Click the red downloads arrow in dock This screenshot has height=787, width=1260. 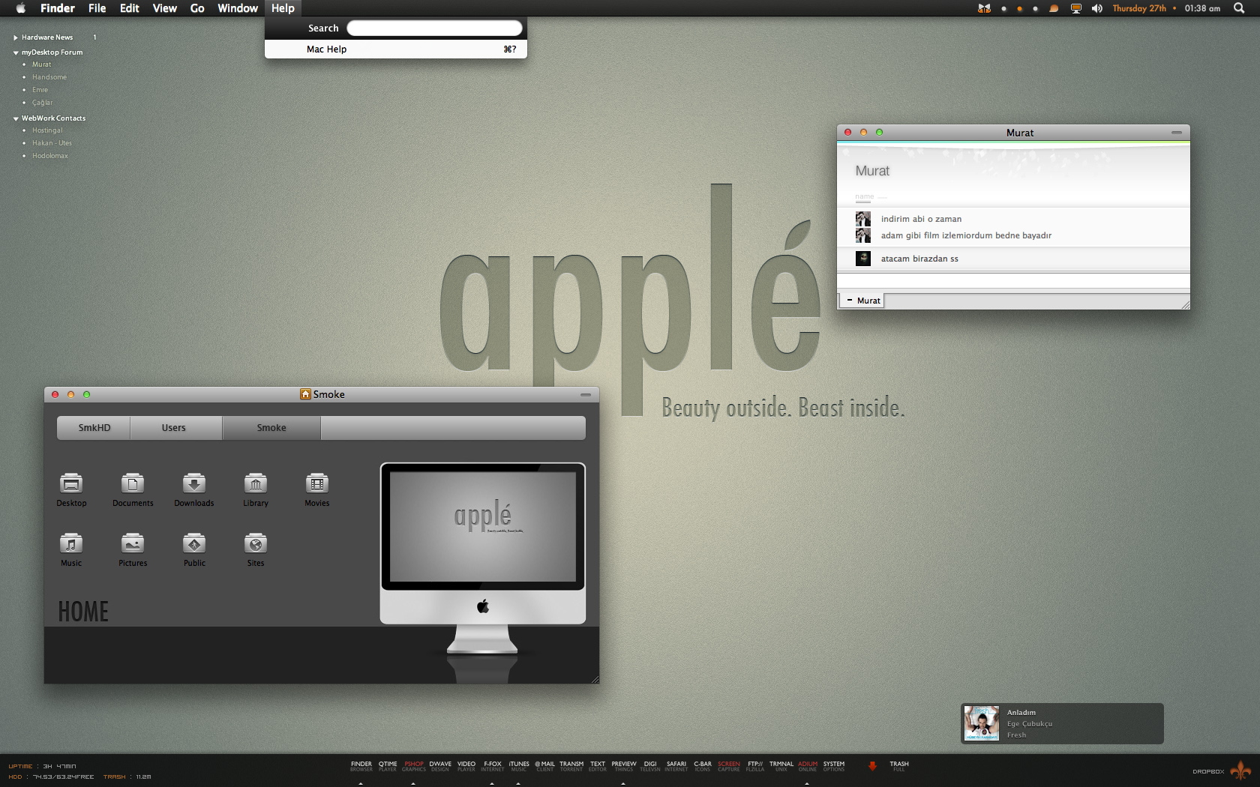coord(872,766)
